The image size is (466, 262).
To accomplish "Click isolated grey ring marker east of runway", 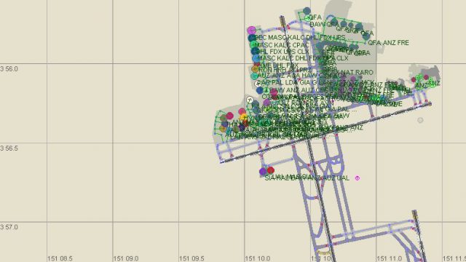I will (420, 120).
